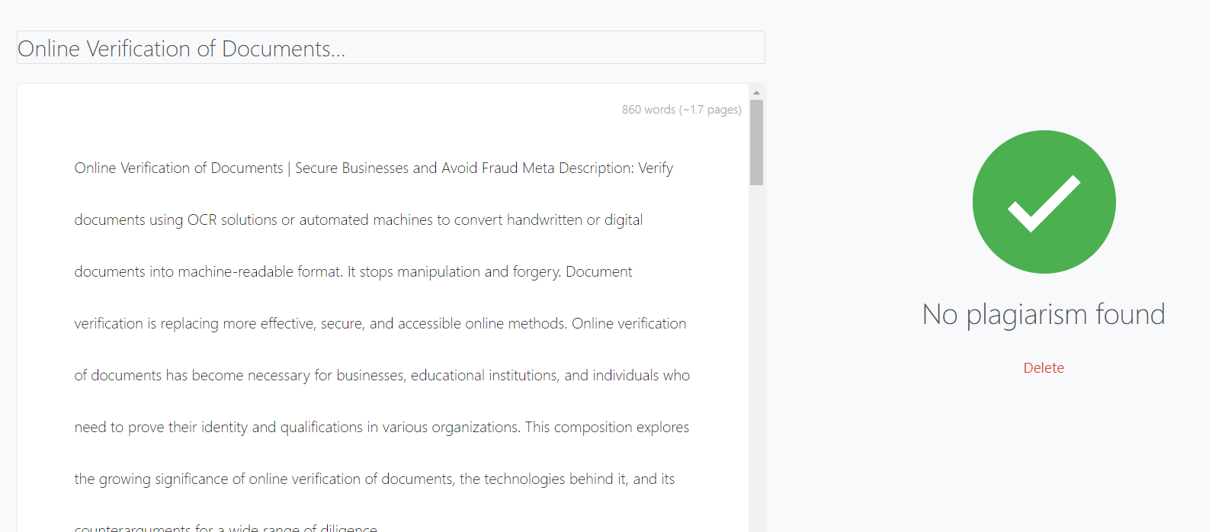
Task: Click the line 'documents using OCR solutions'
Action: tap(358, 220)
